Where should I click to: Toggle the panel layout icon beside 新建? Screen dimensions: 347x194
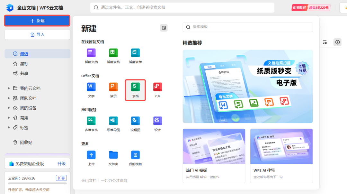(164, 28)
